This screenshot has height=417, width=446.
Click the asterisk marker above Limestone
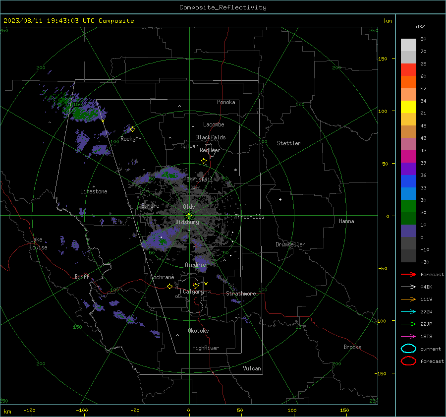click(x=94, y=187)
